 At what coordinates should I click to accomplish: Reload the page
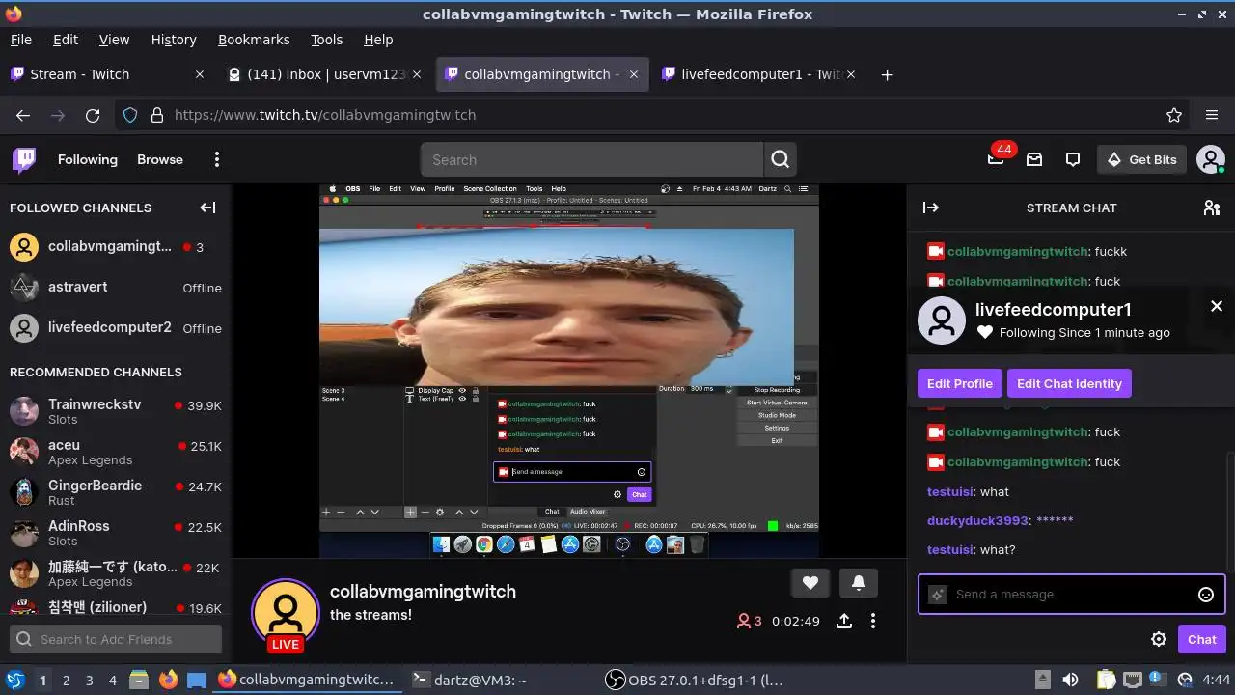pyautogui.click(x=93, y=115)
